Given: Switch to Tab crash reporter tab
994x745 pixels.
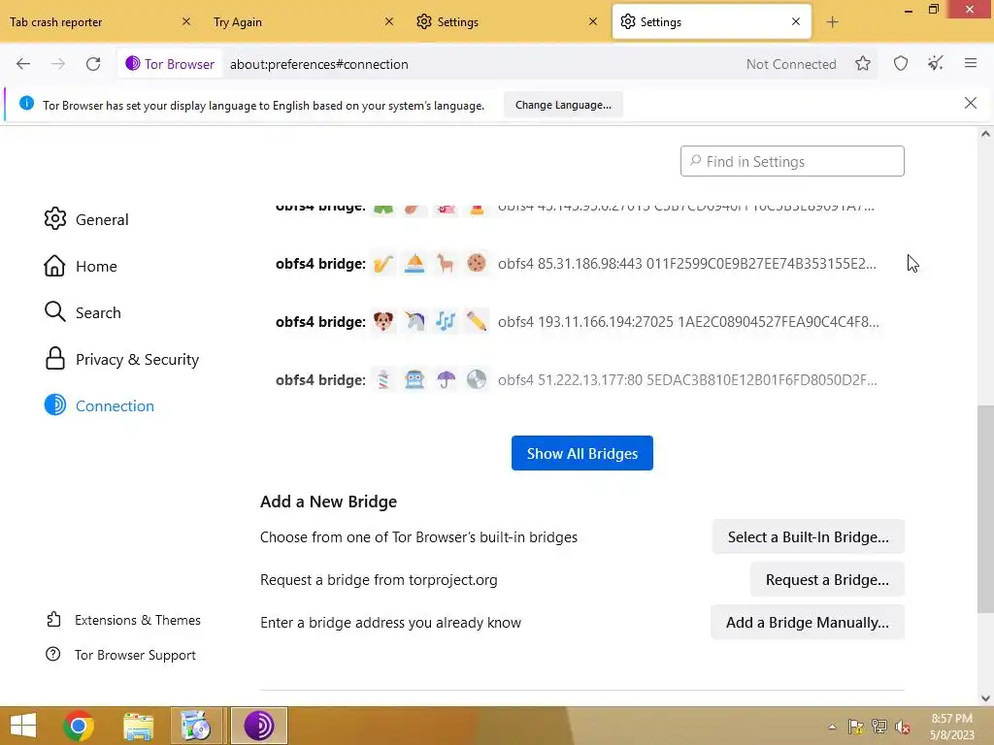Looking at the screenshot, I should 88,21.
